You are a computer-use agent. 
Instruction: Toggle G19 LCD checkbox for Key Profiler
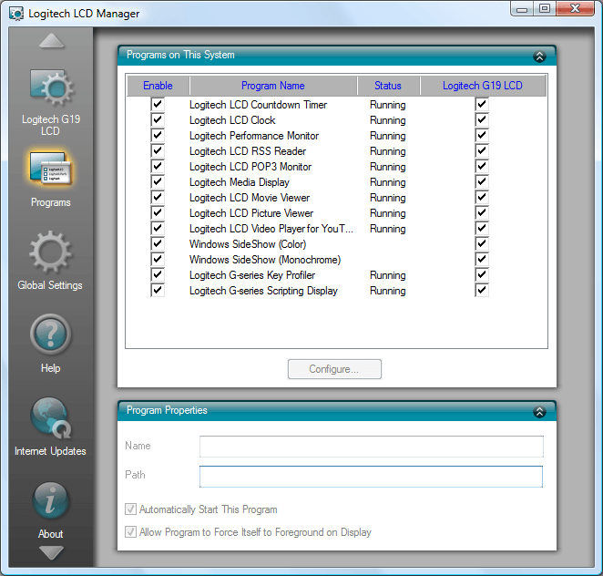tap(482, 274)
